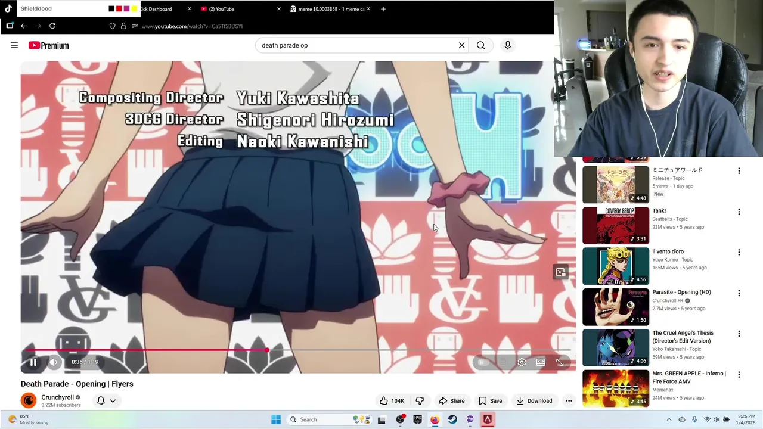Viewport: 763px width, 429px height.
Task: Start voice search with microphone
Action: tap(508, 45)
